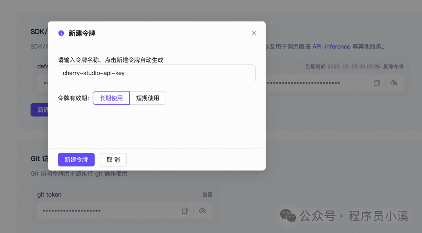Click the WeChat logo in the watermark
This screenshot has height=233, width=422.
click(x=288, y=215)
